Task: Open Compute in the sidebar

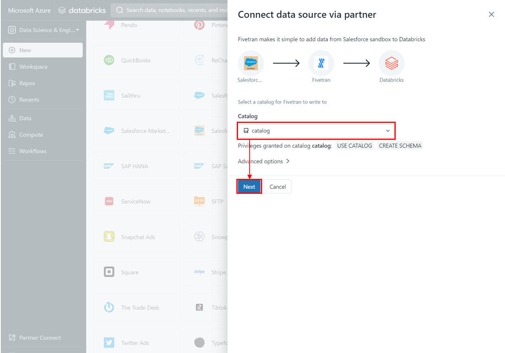Action: point(43,135)
